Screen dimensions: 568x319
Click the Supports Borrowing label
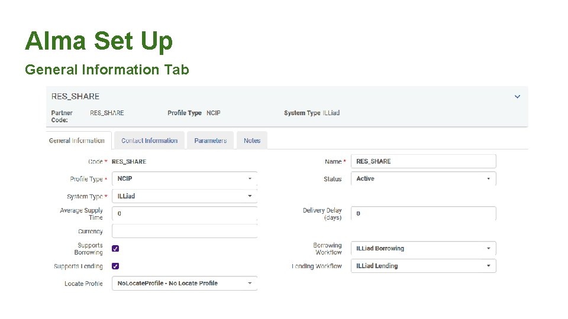[89, 249]
